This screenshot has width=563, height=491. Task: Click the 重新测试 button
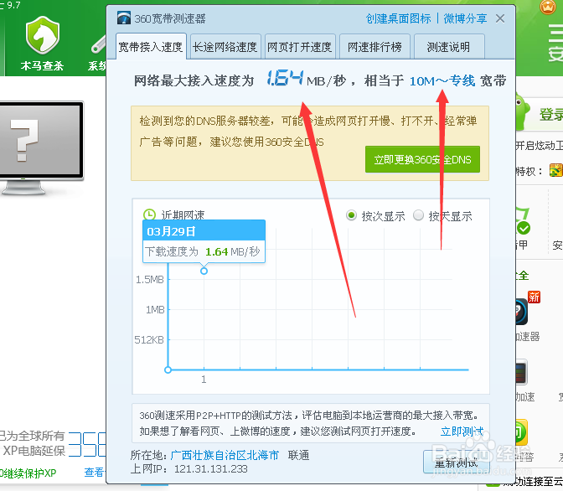(456, 463)
